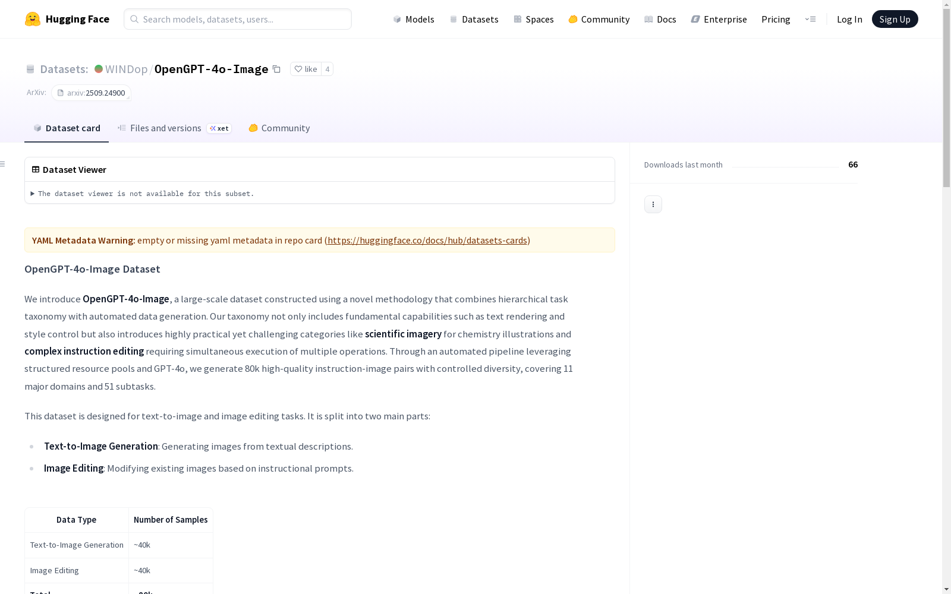951x594 pixels.
Task: Open the WINDop user profile link
Action: (x=126, y=69)
